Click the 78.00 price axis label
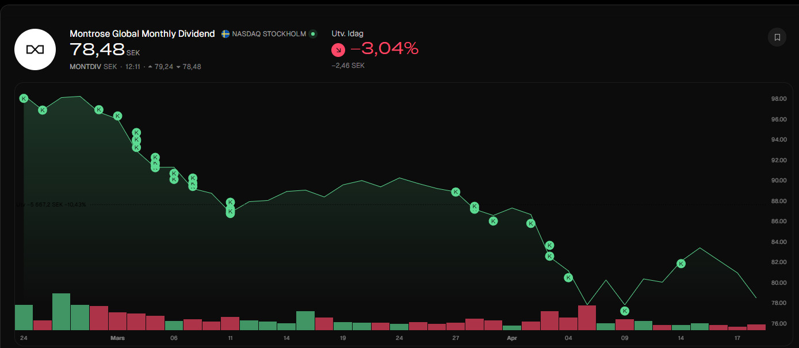 pyautogui.click(x=778, y=303)
